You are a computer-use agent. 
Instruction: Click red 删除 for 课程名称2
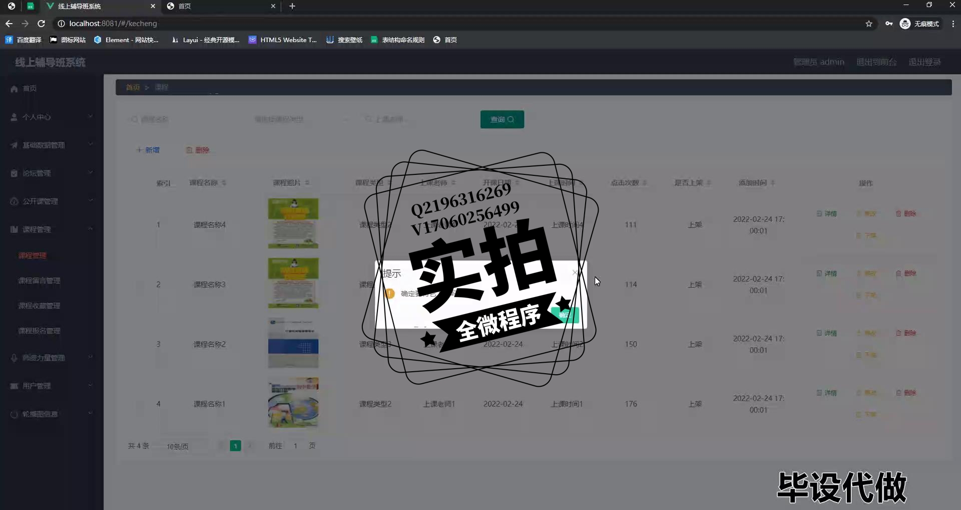click(906, 333)
